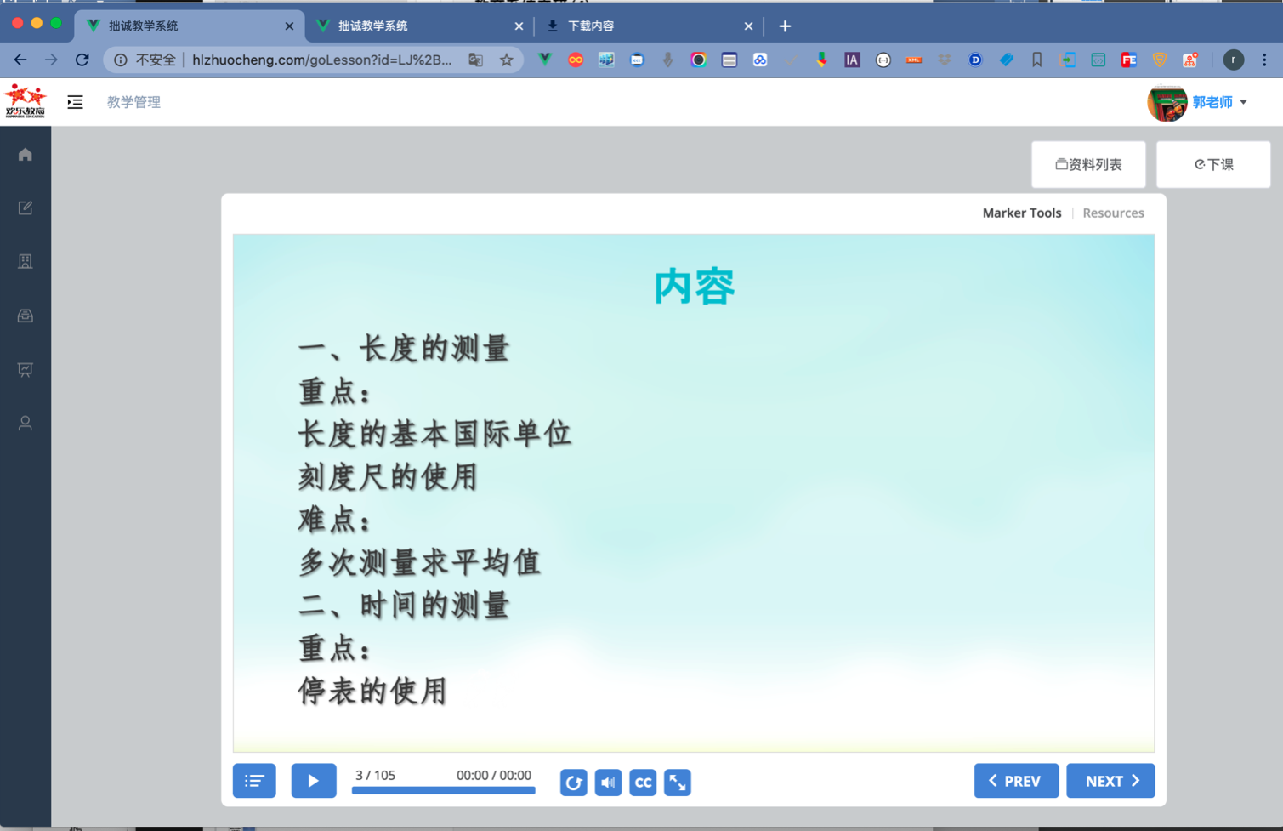Open the XML extension icon
Image resolution: width=1283 pixels, height=831 pixels.
point(914,60)
